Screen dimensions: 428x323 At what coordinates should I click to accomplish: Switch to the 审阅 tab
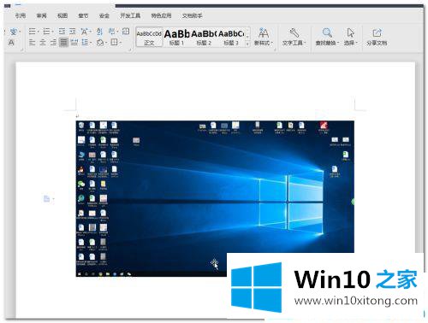tap(41, 15)
